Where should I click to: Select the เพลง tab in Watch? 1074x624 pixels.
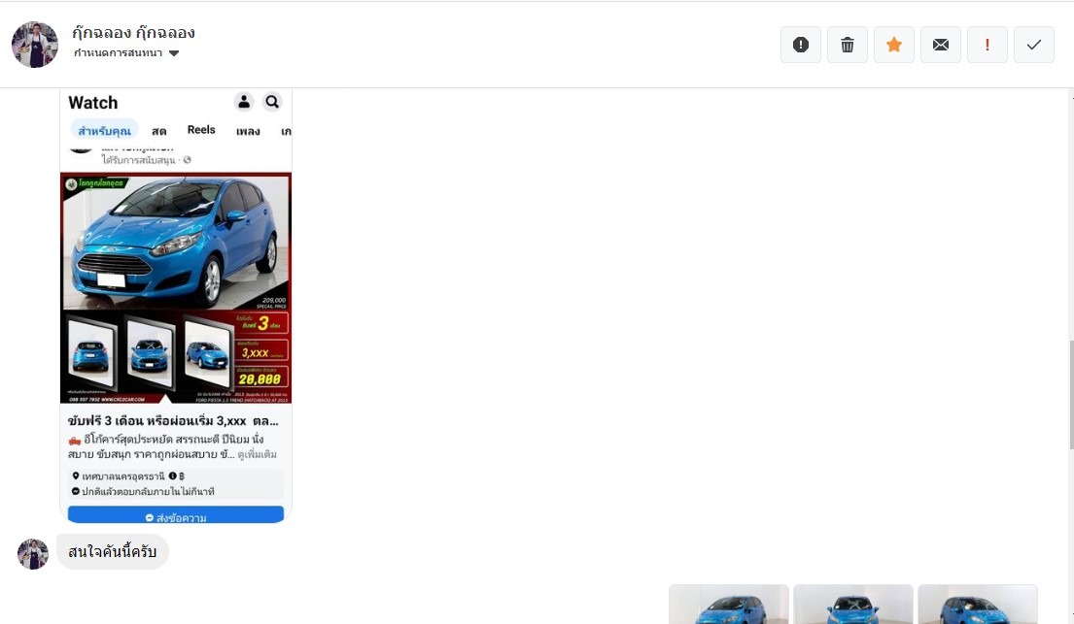(248, 131)
